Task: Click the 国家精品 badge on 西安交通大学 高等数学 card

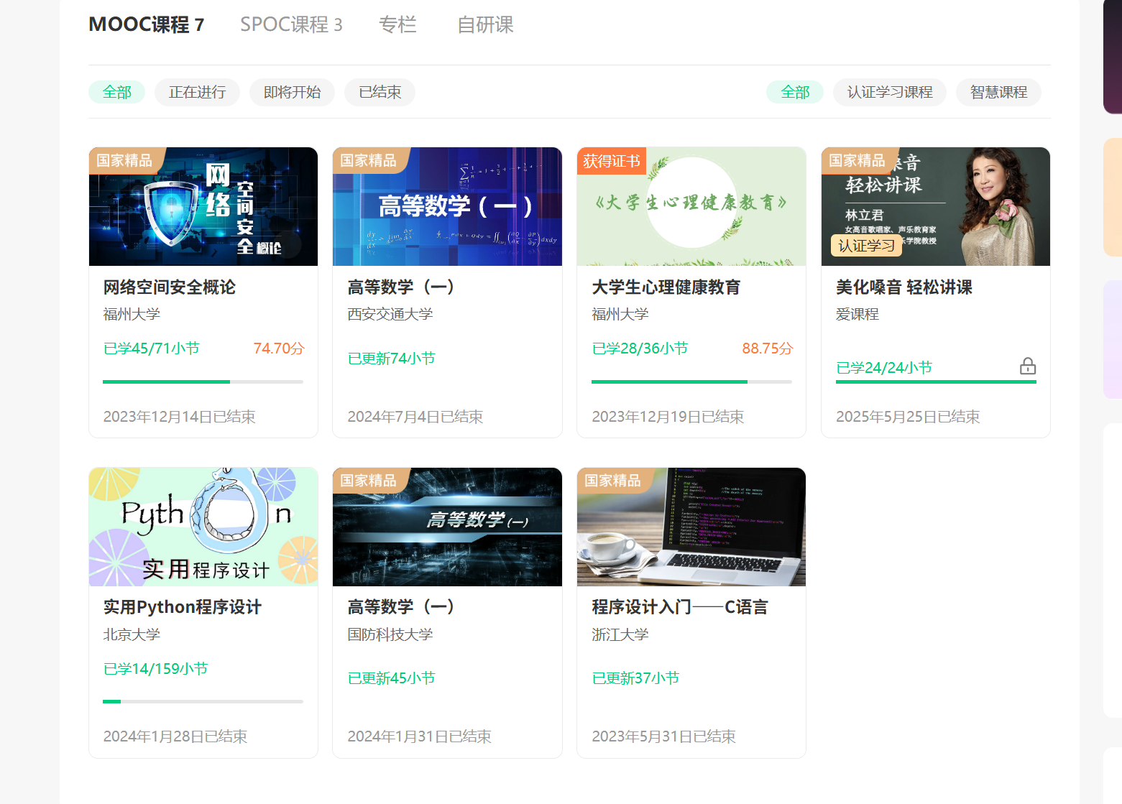Action: coord(367,161)
